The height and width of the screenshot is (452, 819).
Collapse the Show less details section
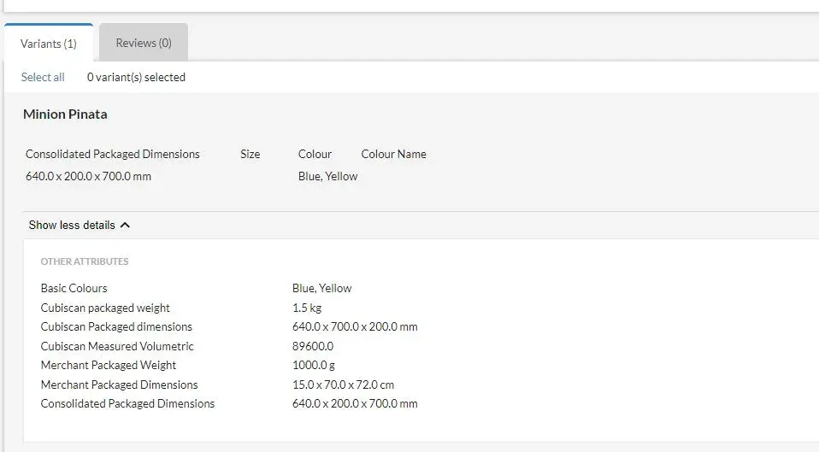(x=72, y=225)
